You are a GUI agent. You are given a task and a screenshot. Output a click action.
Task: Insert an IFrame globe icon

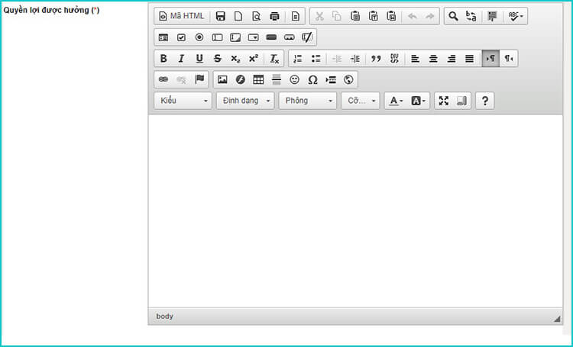348,79
